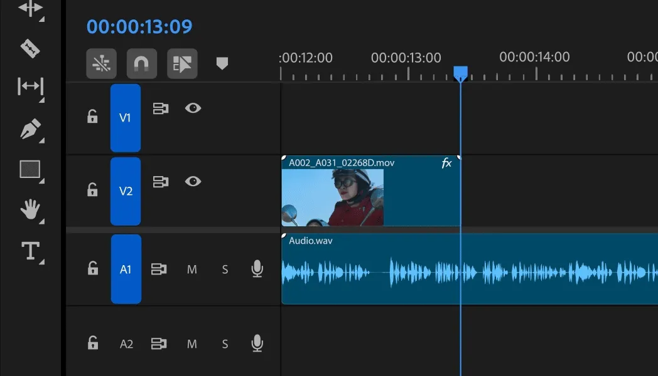This screenshot has width=658, height=376.
Task: Arm the A1 track for voice-over recording
Action: (257, 269)
